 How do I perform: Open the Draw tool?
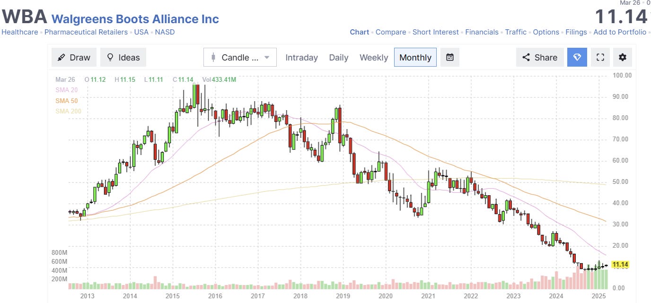(74, 57)
